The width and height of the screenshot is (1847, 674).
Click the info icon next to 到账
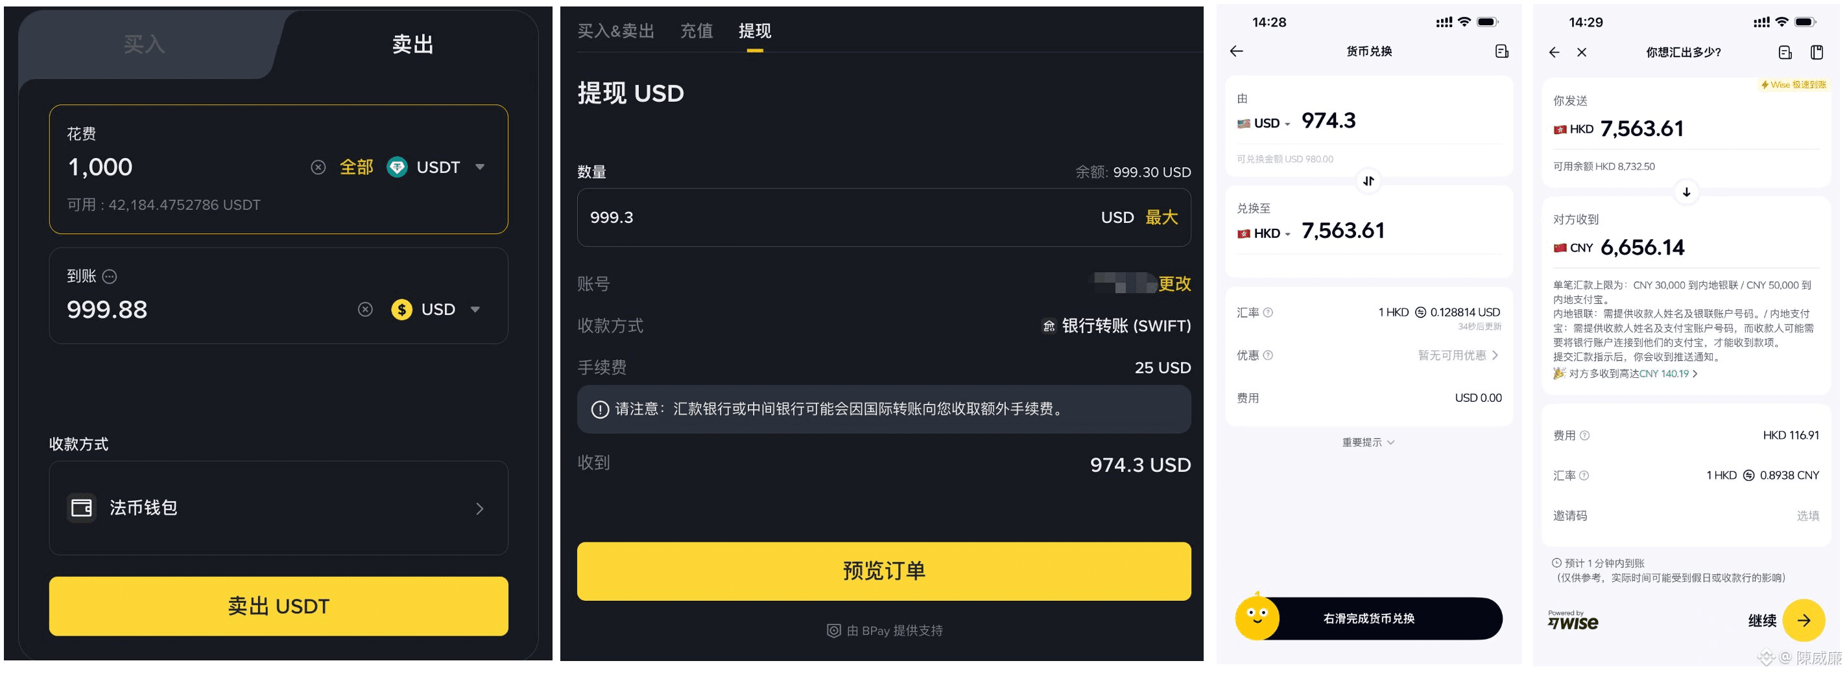(x=109, y=277)
